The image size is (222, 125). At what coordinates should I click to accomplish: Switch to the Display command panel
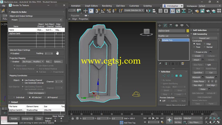tap(182, 26)
